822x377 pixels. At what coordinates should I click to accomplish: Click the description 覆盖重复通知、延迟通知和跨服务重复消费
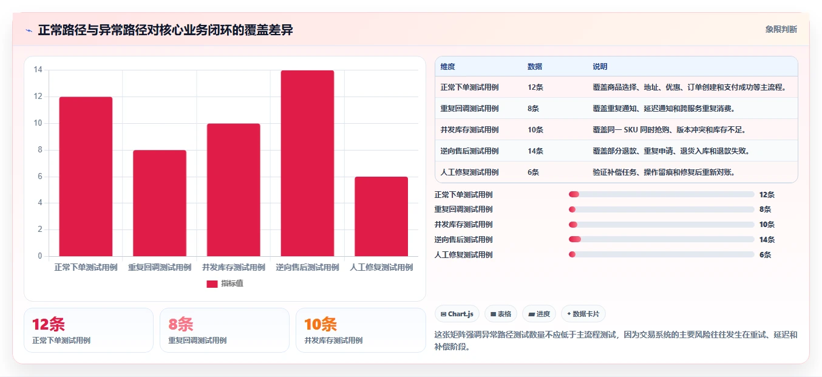coord(664,109)
